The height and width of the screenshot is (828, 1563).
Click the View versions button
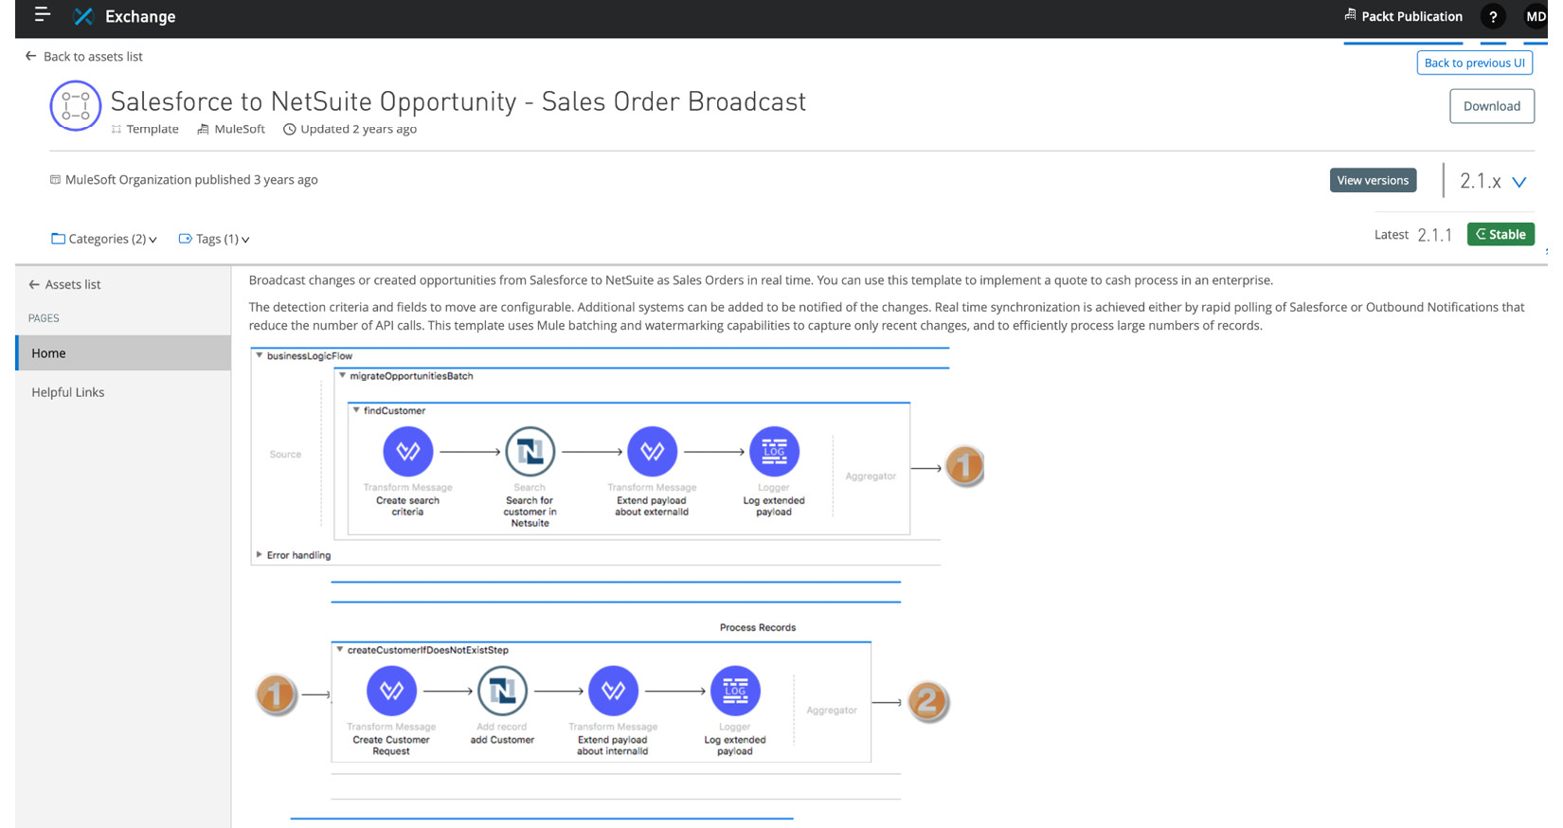[x=1373, y=180]
